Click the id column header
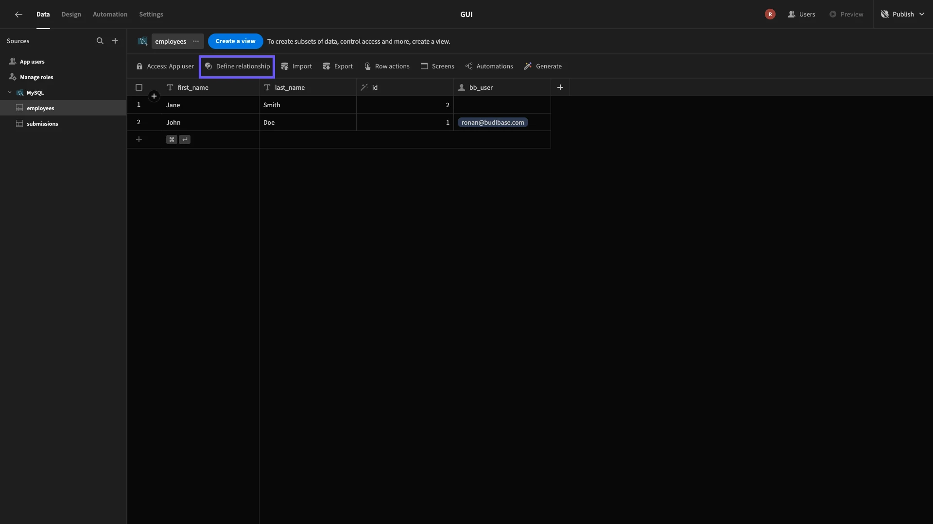Screen dimensions: 933x524 click(x=405, y=88)
